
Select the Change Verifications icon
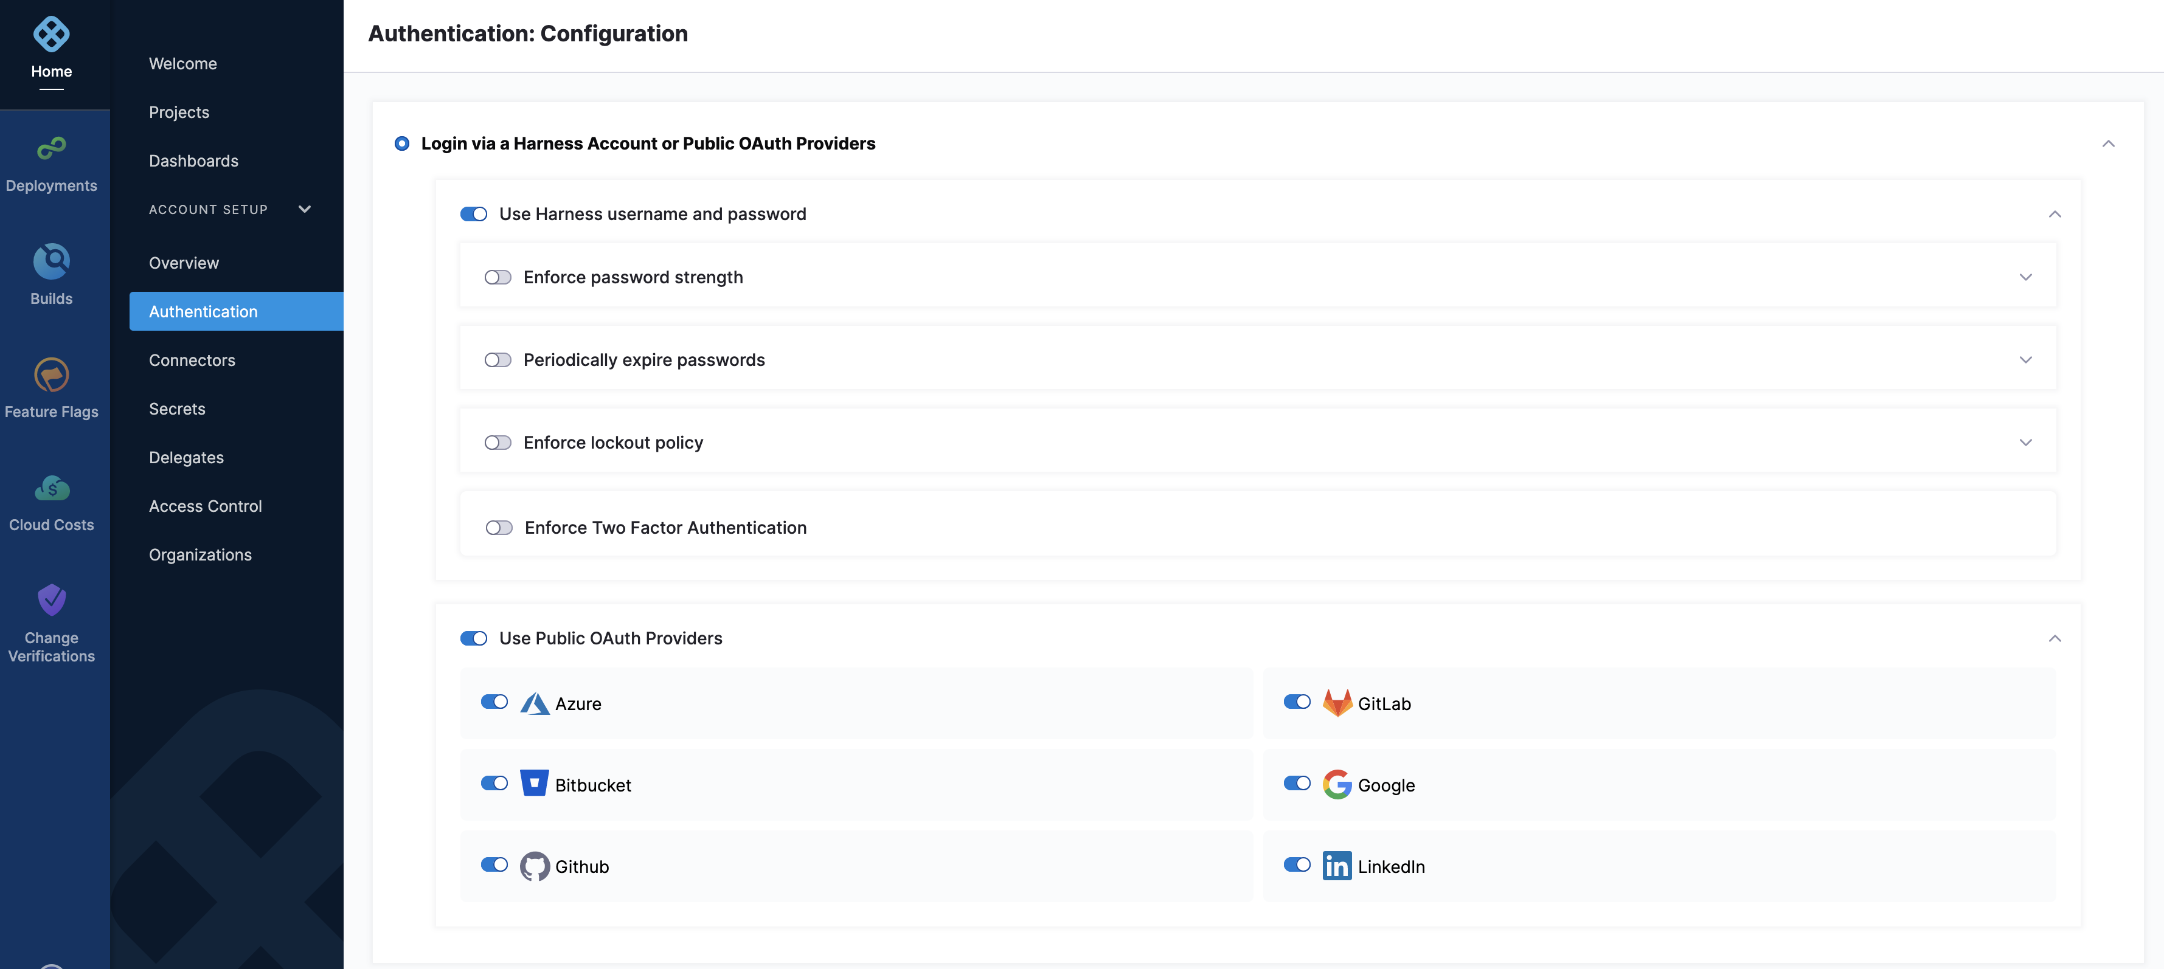(51, 602)
